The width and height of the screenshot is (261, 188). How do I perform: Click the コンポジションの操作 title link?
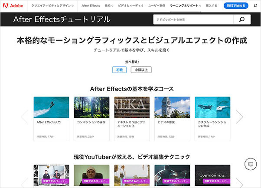pos(91,122)
